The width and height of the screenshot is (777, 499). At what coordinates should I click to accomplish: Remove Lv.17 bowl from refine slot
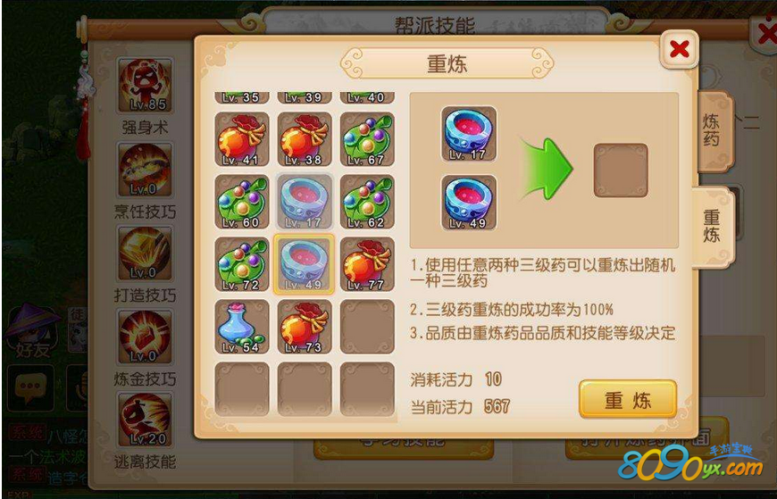(x=469, y=134)
